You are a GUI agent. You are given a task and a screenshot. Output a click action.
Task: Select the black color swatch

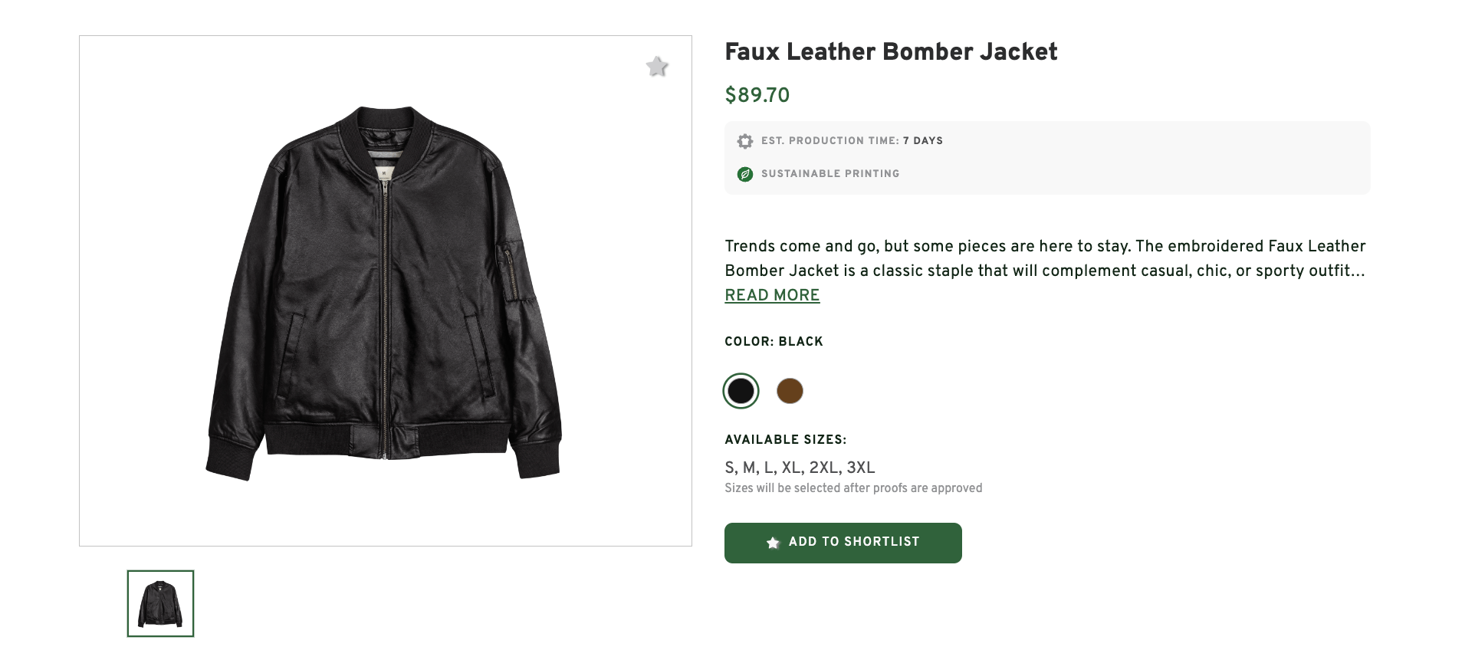coord(741,391)
